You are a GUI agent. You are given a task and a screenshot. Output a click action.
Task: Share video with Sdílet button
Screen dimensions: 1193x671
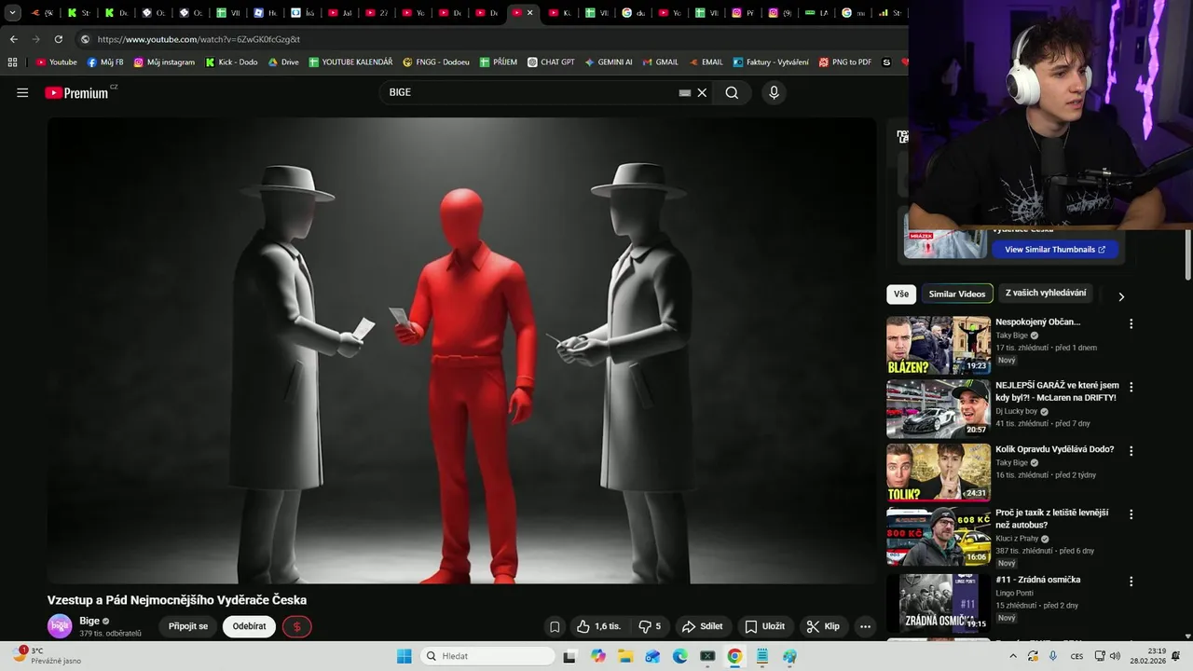702,626
